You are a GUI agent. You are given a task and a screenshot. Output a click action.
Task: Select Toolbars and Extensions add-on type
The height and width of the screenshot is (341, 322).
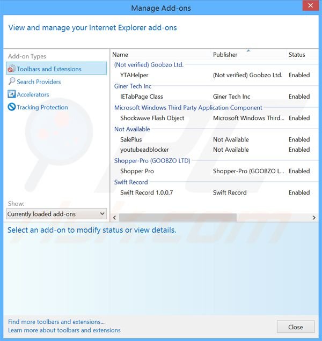tap(56, 69)
